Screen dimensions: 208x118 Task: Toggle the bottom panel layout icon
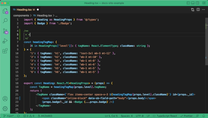pyautogui.click(x=193, y=3)
